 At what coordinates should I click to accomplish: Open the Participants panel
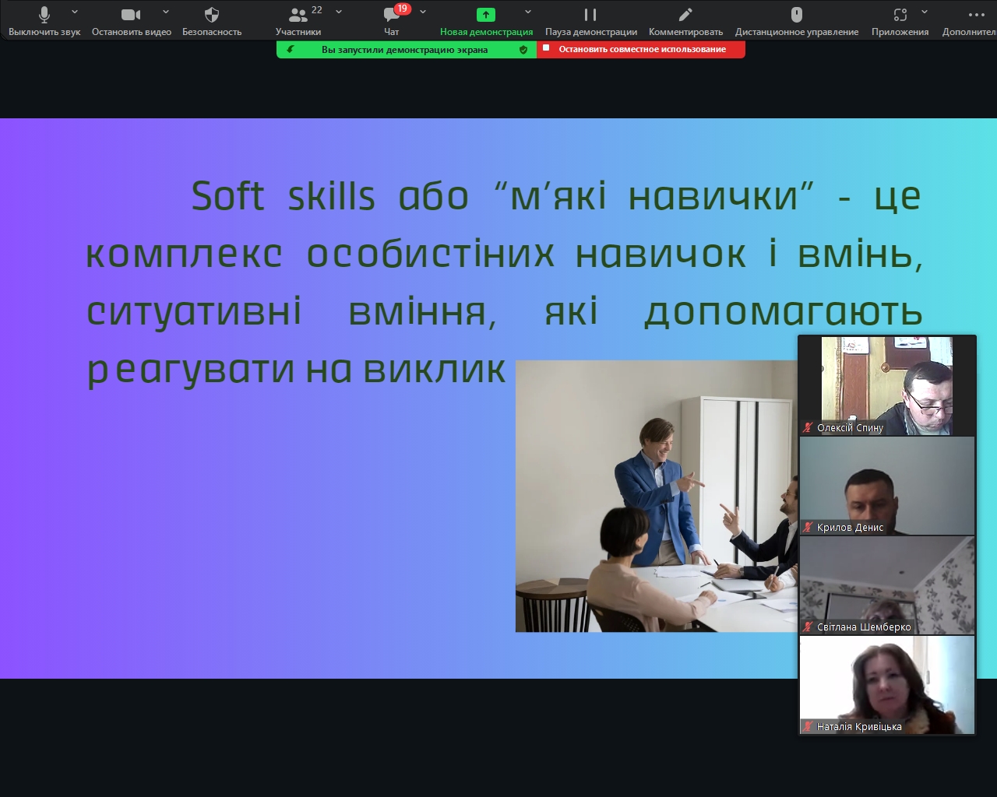(x=298, y=21)
